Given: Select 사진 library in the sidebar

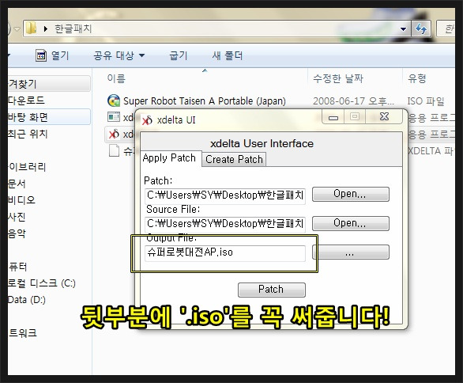Looking at the screenshot, I should [17, 217].
